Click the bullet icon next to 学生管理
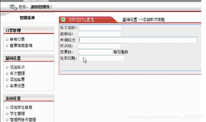 coord(7,114)
